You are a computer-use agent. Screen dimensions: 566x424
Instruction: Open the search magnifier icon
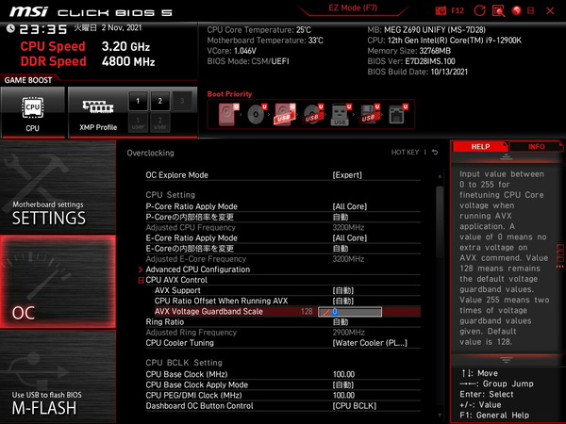pyautogui.click(x=498, y=10)
